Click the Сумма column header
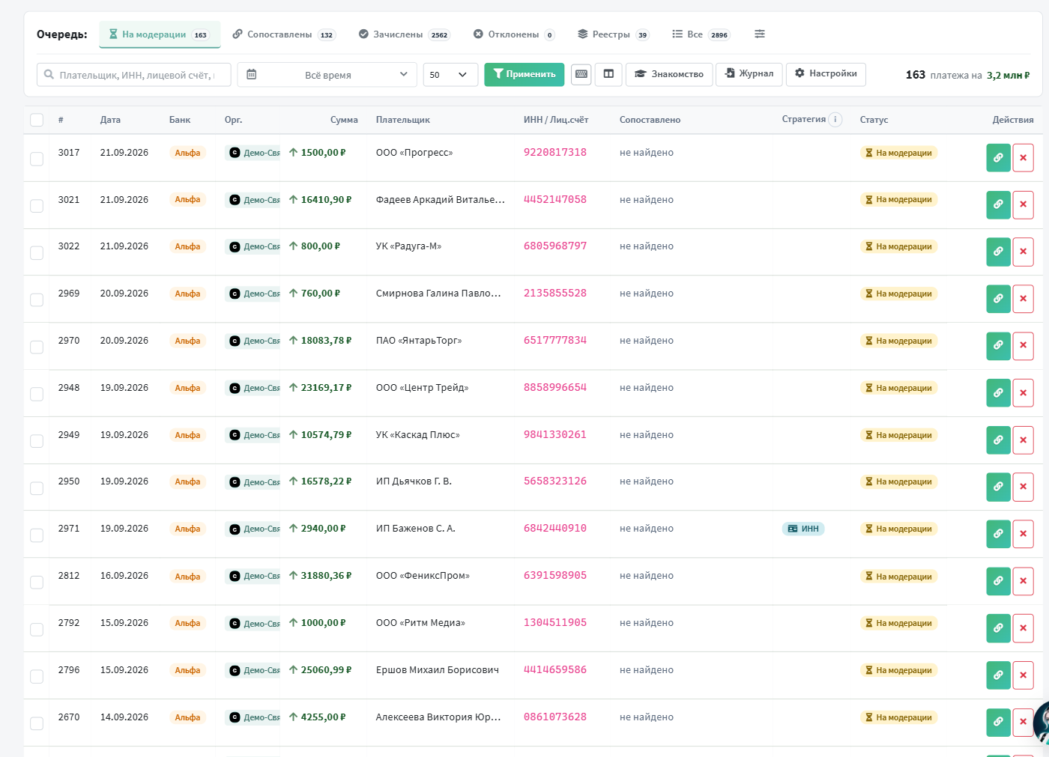 [344, 120]
